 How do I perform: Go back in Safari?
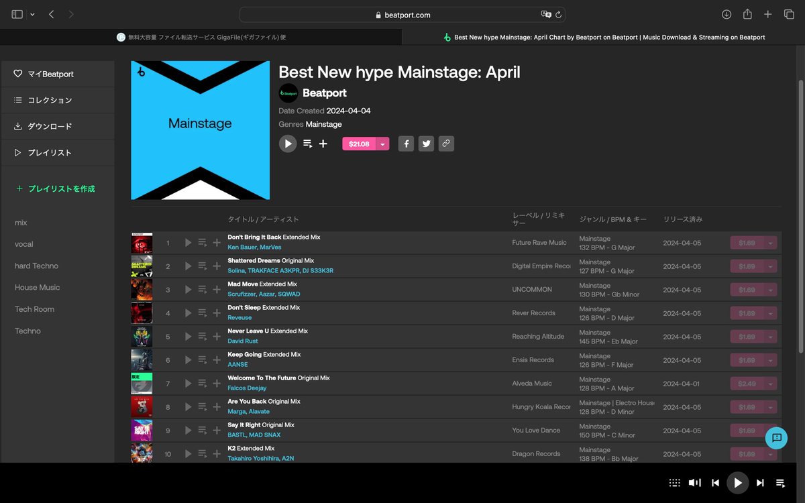point(51,14)
